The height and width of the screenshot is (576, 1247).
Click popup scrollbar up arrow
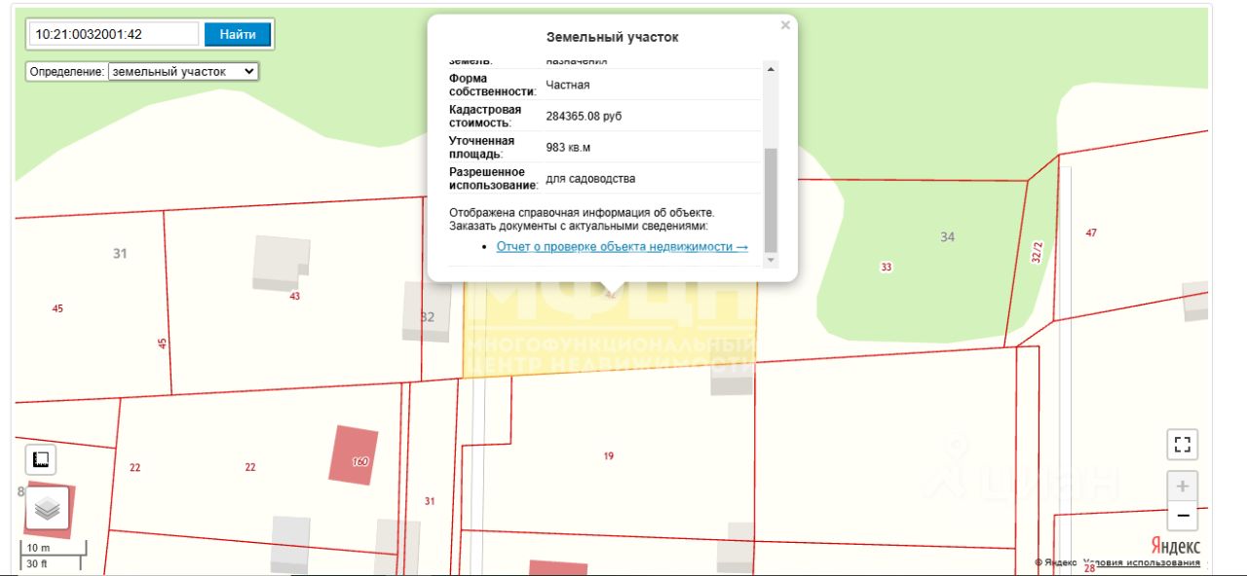(x=772, y=68)
